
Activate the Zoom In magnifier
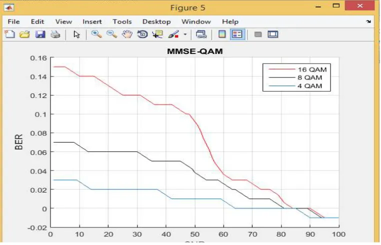tap(96, 34)
